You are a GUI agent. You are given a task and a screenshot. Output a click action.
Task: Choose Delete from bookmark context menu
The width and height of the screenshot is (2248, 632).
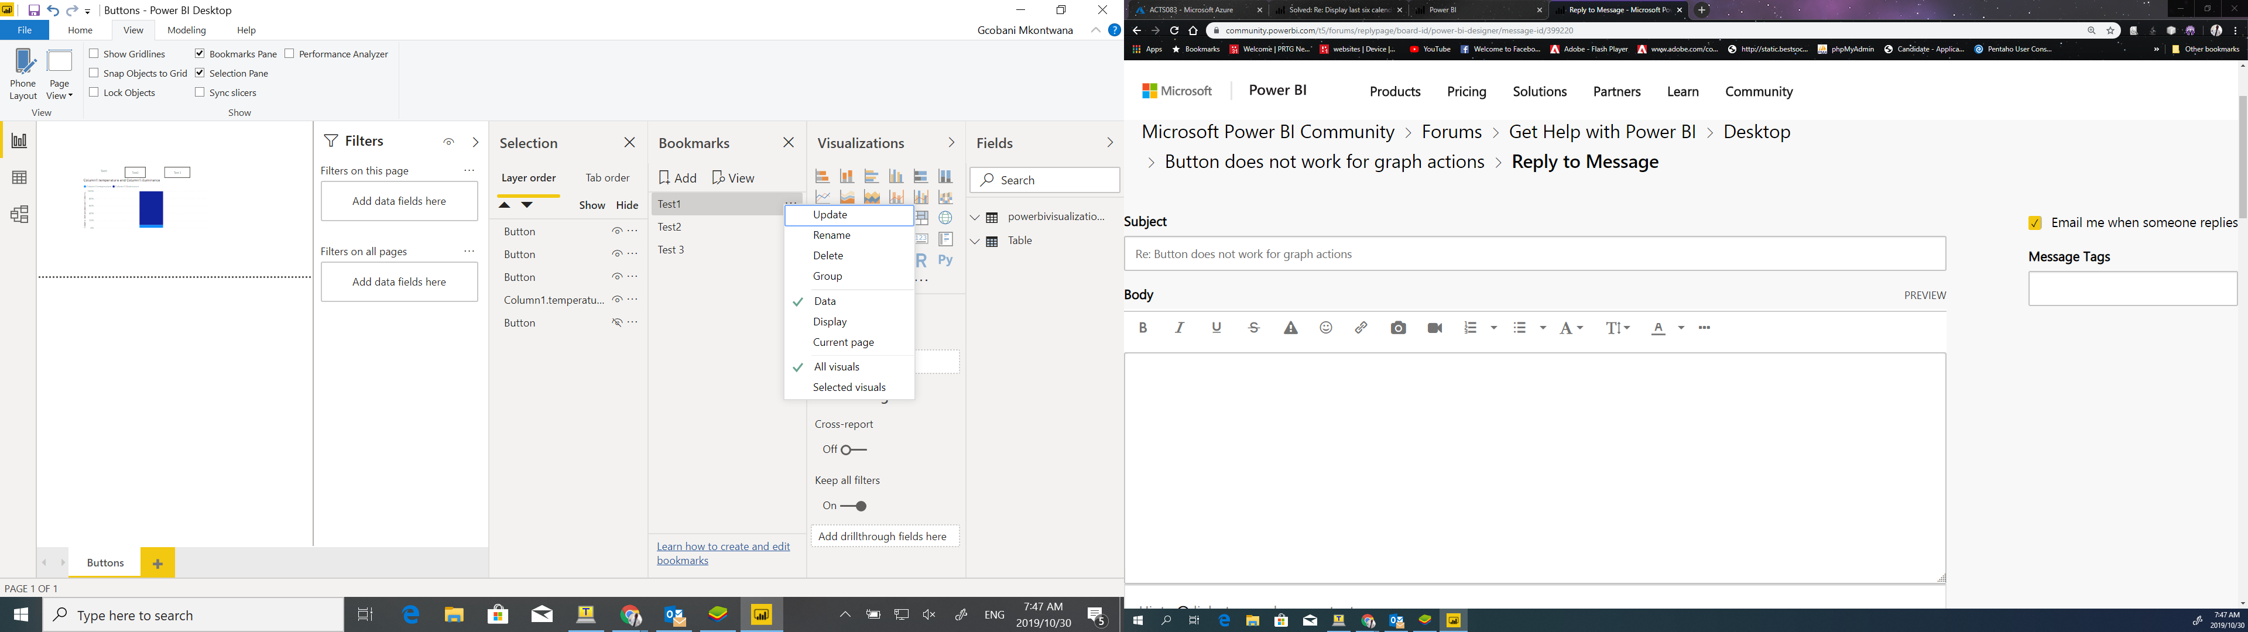pos(848,256)
